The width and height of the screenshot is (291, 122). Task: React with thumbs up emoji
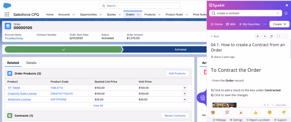pyautogui.click(x=255, y=112)
